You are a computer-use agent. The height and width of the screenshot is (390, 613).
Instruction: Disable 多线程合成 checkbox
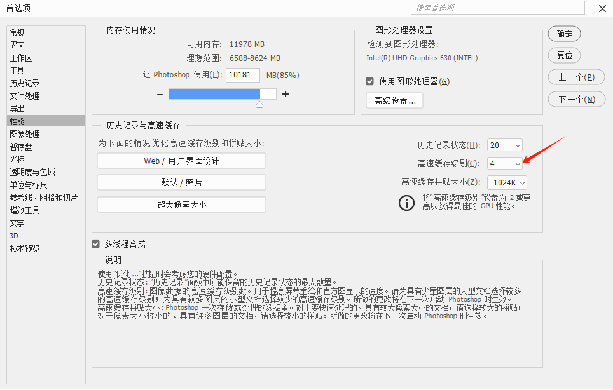(96, 244)
